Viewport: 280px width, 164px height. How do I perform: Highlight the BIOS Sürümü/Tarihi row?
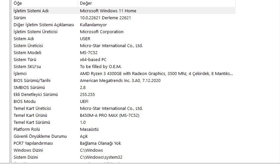point(32,80)
